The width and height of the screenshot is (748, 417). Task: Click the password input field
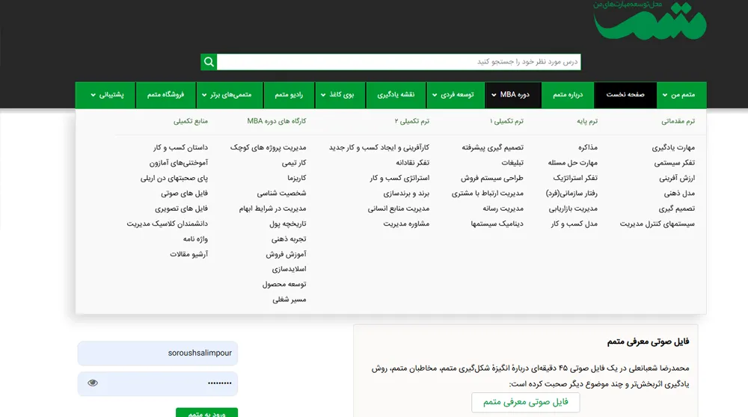[x=157, y=383]
